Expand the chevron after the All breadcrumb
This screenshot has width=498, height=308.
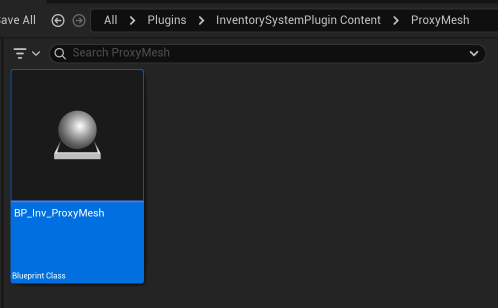point(132,20)
